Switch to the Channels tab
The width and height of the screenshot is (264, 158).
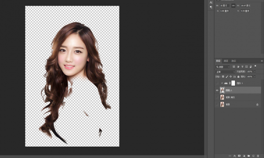point(226,61)
